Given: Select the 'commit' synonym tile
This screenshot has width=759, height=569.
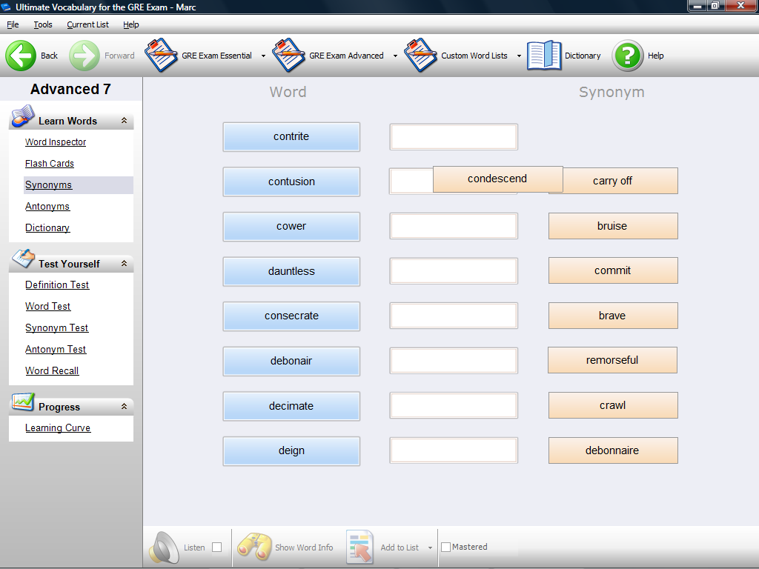Looking at the screenshot, I should click(x=613, y=270).
